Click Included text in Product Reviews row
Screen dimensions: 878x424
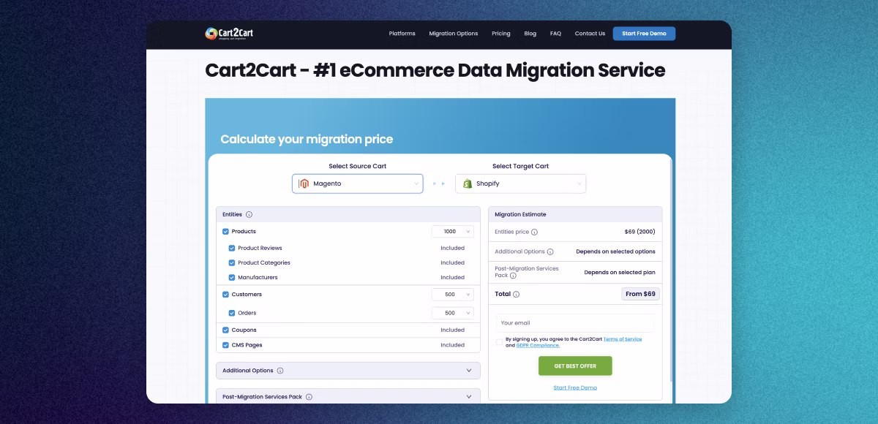tap(453, 249)
